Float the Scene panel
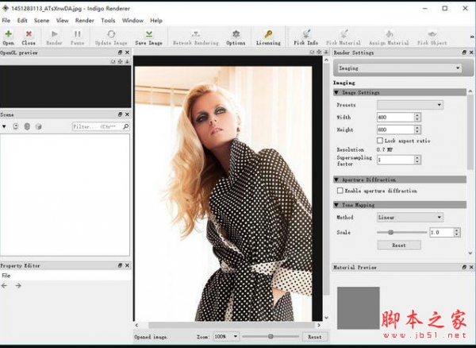Image resolution: width=476 pixels, height=348 pixels. (x=121, y=114)
